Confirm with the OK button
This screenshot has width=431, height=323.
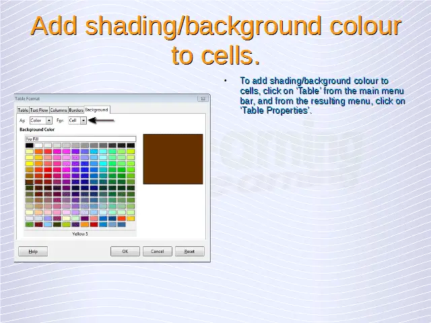pos(125,251)
